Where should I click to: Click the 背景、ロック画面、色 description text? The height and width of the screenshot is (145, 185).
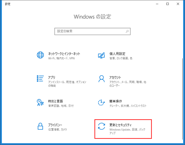121,58
